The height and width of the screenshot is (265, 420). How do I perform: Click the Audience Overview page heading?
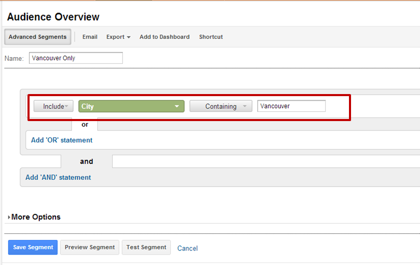(x=53, y=17)
